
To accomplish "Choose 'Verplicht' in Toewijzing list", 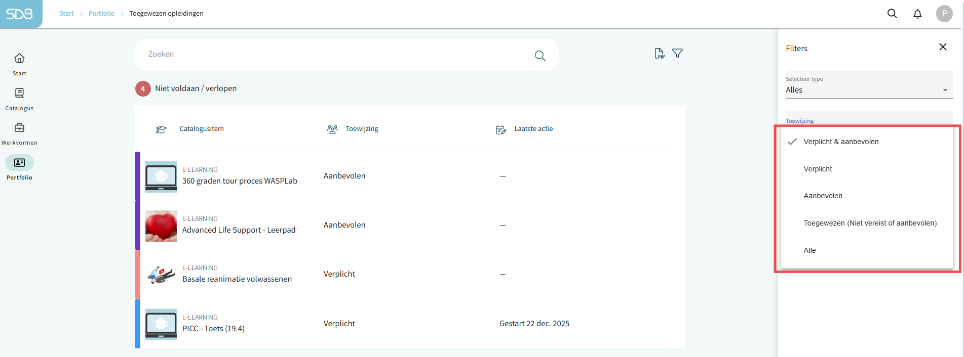I will click(818, 169).
